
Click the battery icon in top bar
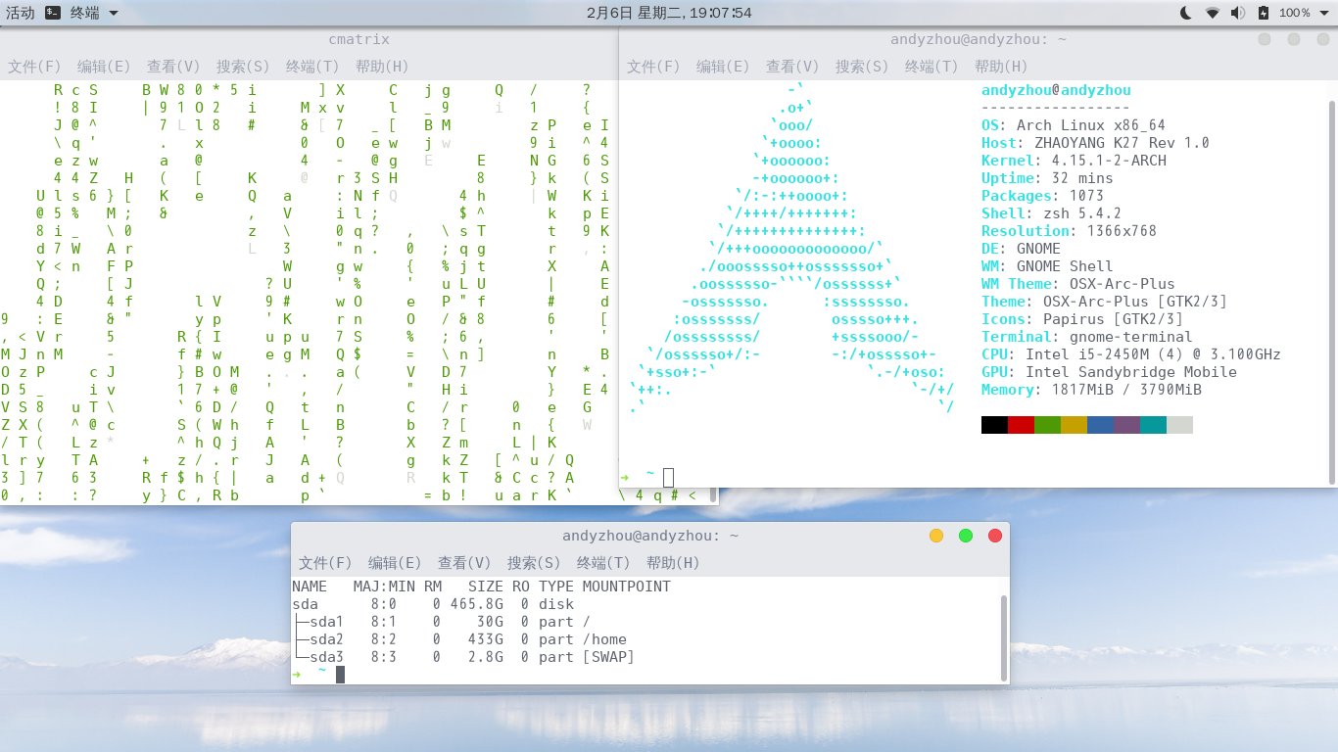pos(1264,13)
